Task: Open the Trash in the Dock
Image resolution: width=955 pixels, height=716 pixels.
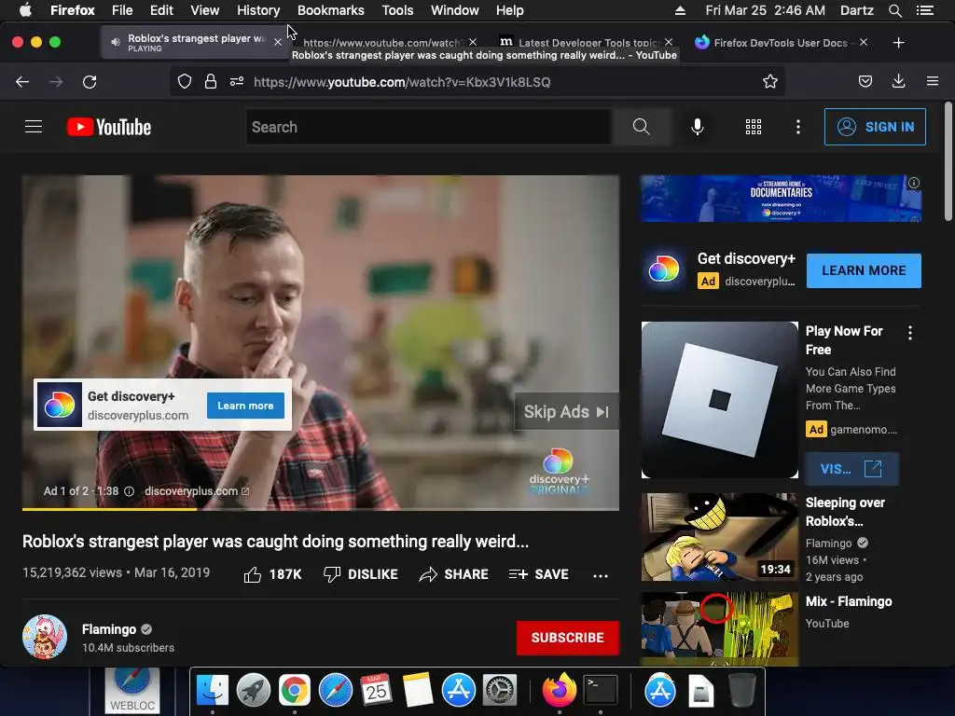Action: tap(741, 691)
